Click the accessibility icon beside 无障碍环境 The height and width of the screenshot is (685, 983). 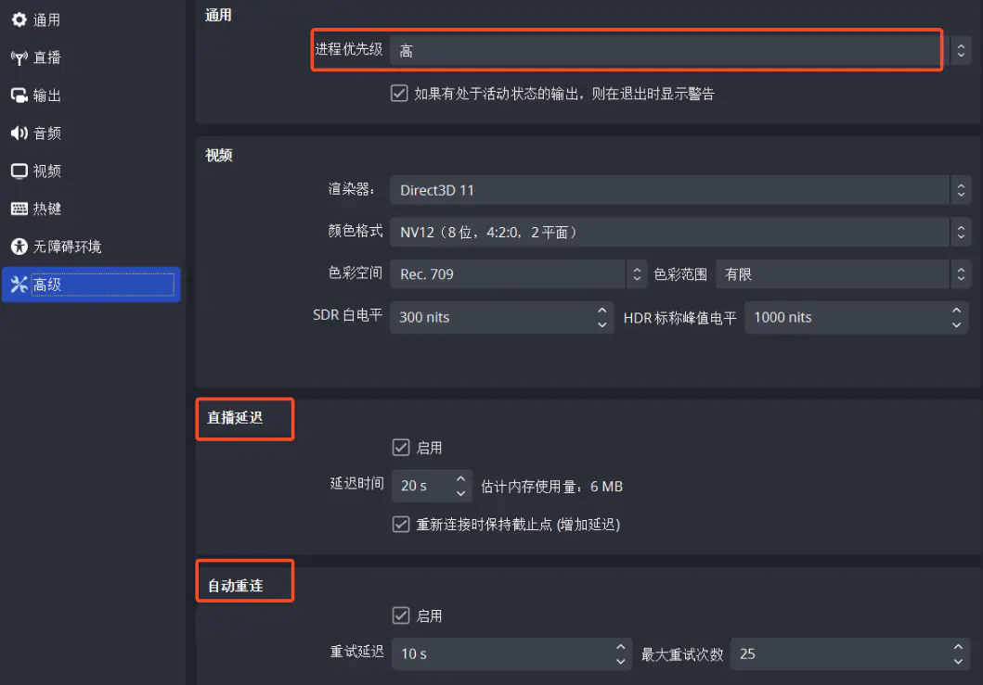pos(19,247)
